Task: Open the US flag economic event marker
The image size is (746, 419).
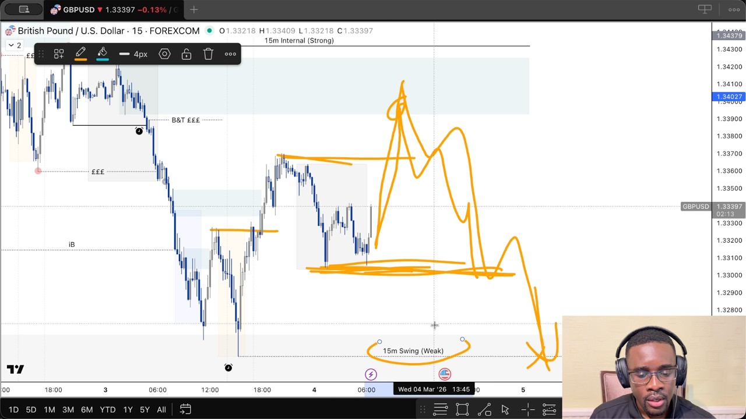Action: pos(445,374)
